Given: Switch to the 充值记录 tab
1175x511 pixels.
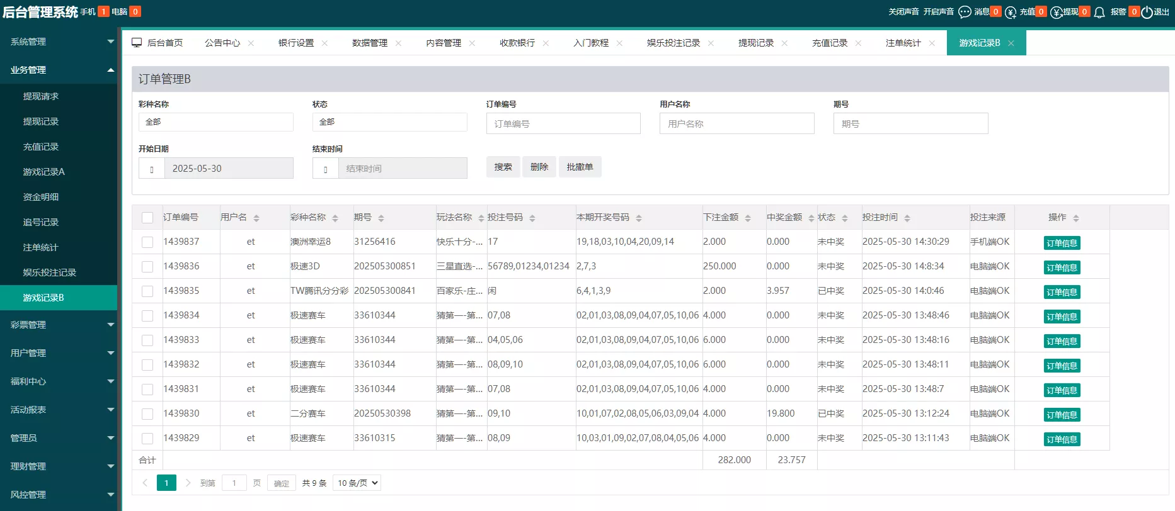Looking at the screenshot, I should pyautogui.click(x=829, y=43).
